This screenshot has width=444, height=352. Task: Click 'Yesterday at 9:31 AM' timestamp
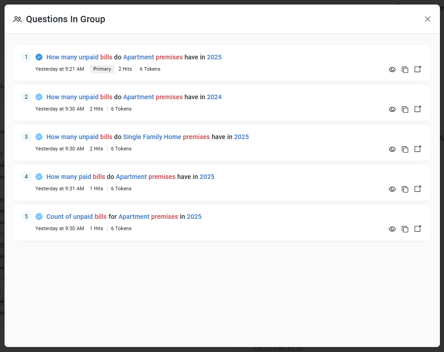60,189
